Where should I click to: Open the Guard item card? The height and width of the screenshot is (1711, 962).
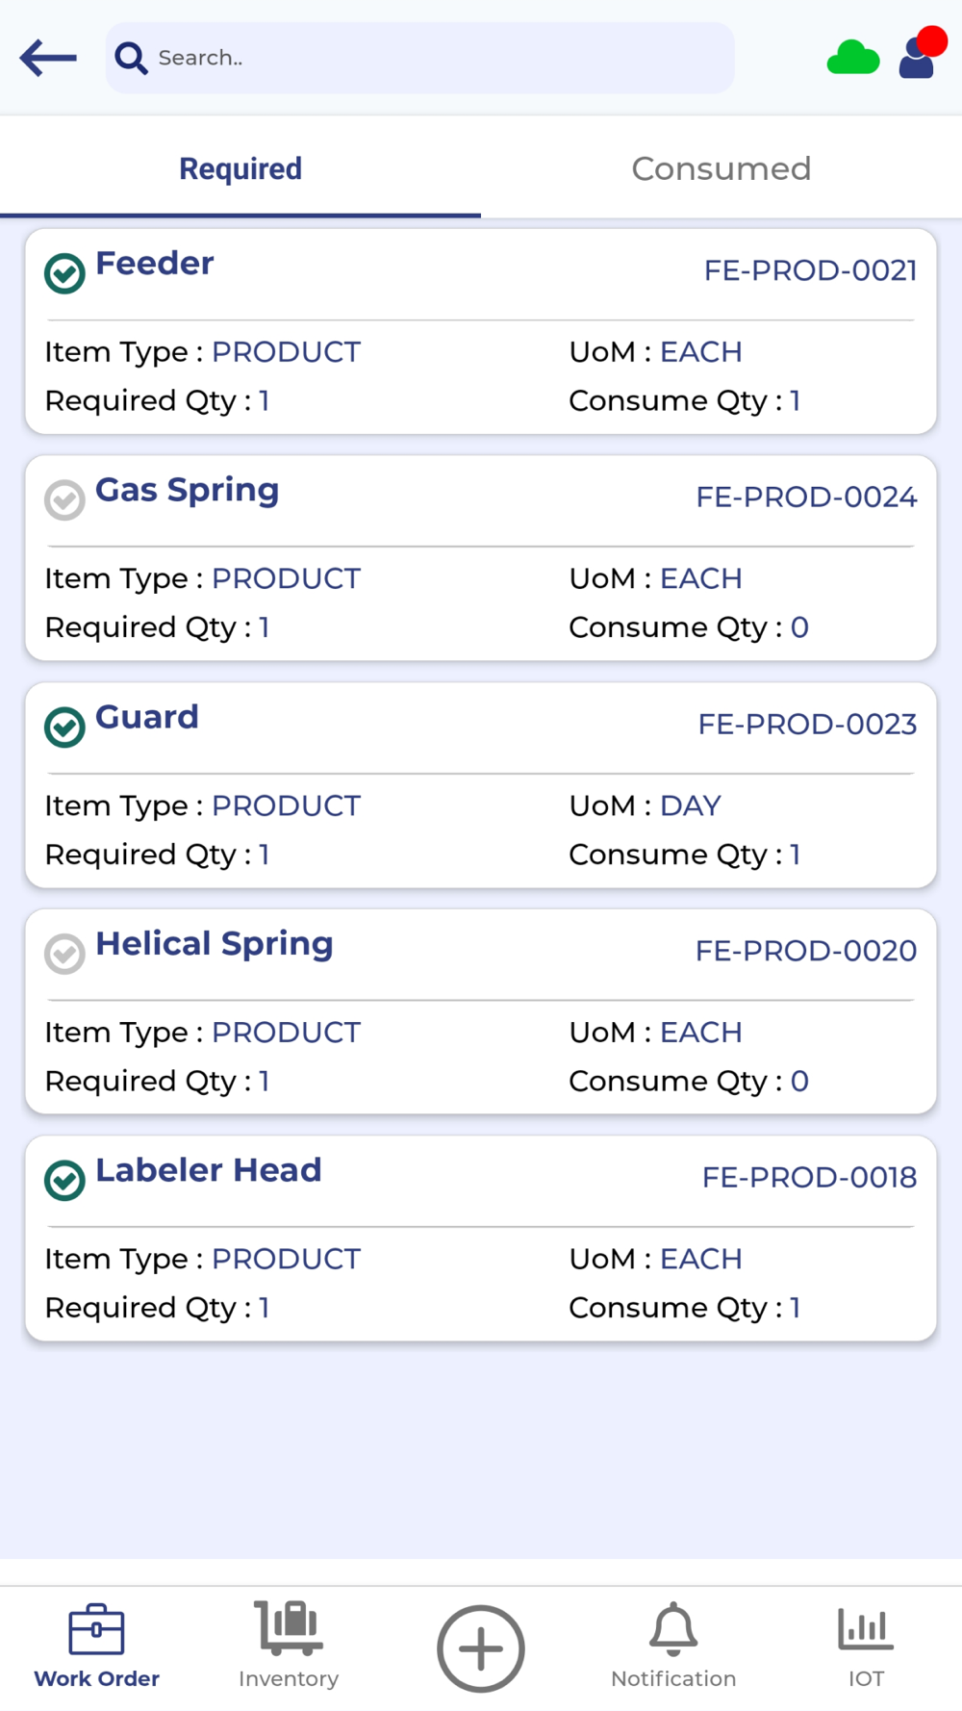click(x=481, y=785)
